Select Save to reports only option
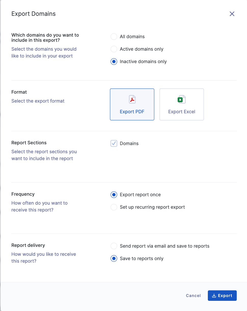247x311 pixels. pos(114,259)
